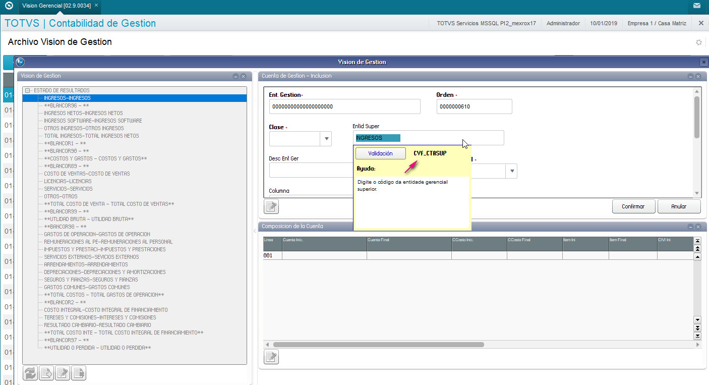
Task: Click the Cuenta Final column header
Action: 409,244
